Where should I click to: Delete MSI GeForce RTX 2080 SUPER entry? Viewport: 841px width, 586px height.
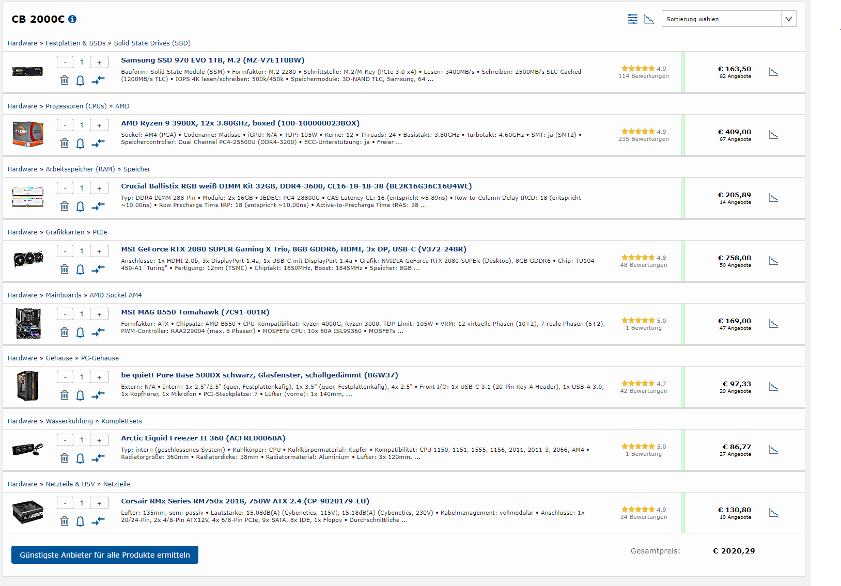(65, 269)
